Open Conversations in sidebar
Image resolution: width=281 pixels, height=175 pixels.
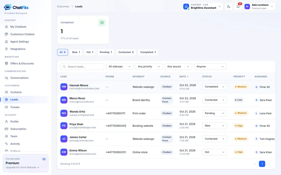coord(19,78)
